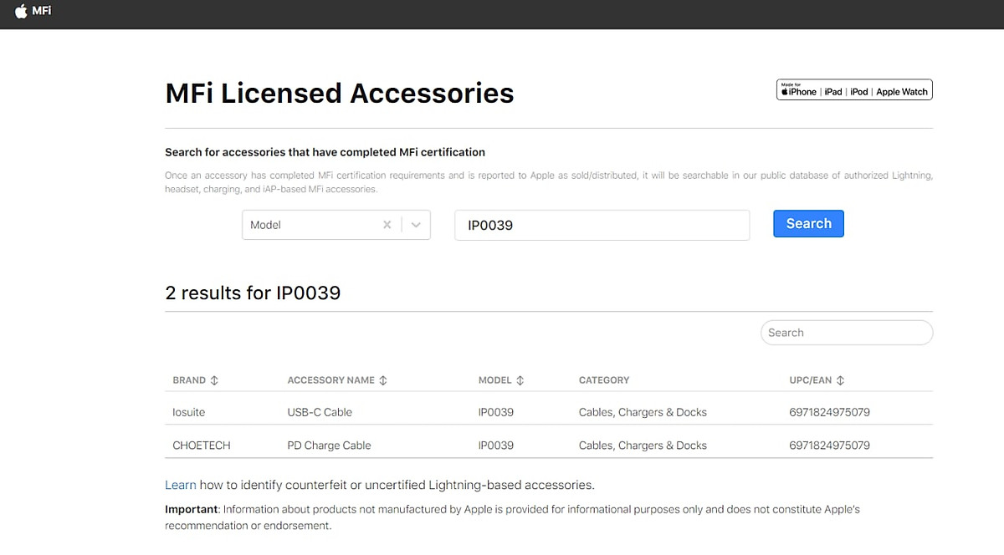This screenshot has height=555, width=1004.
Task: Click the UPC 6971824975079 in CHOETECH row
Action: point(829,446)
